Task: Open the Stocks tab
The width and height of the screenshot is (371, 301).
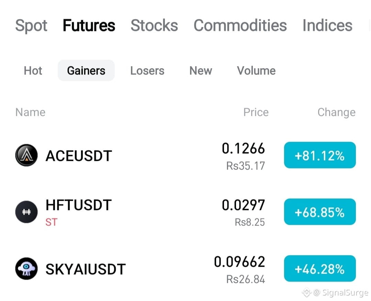Action: (x=154, y=25)
